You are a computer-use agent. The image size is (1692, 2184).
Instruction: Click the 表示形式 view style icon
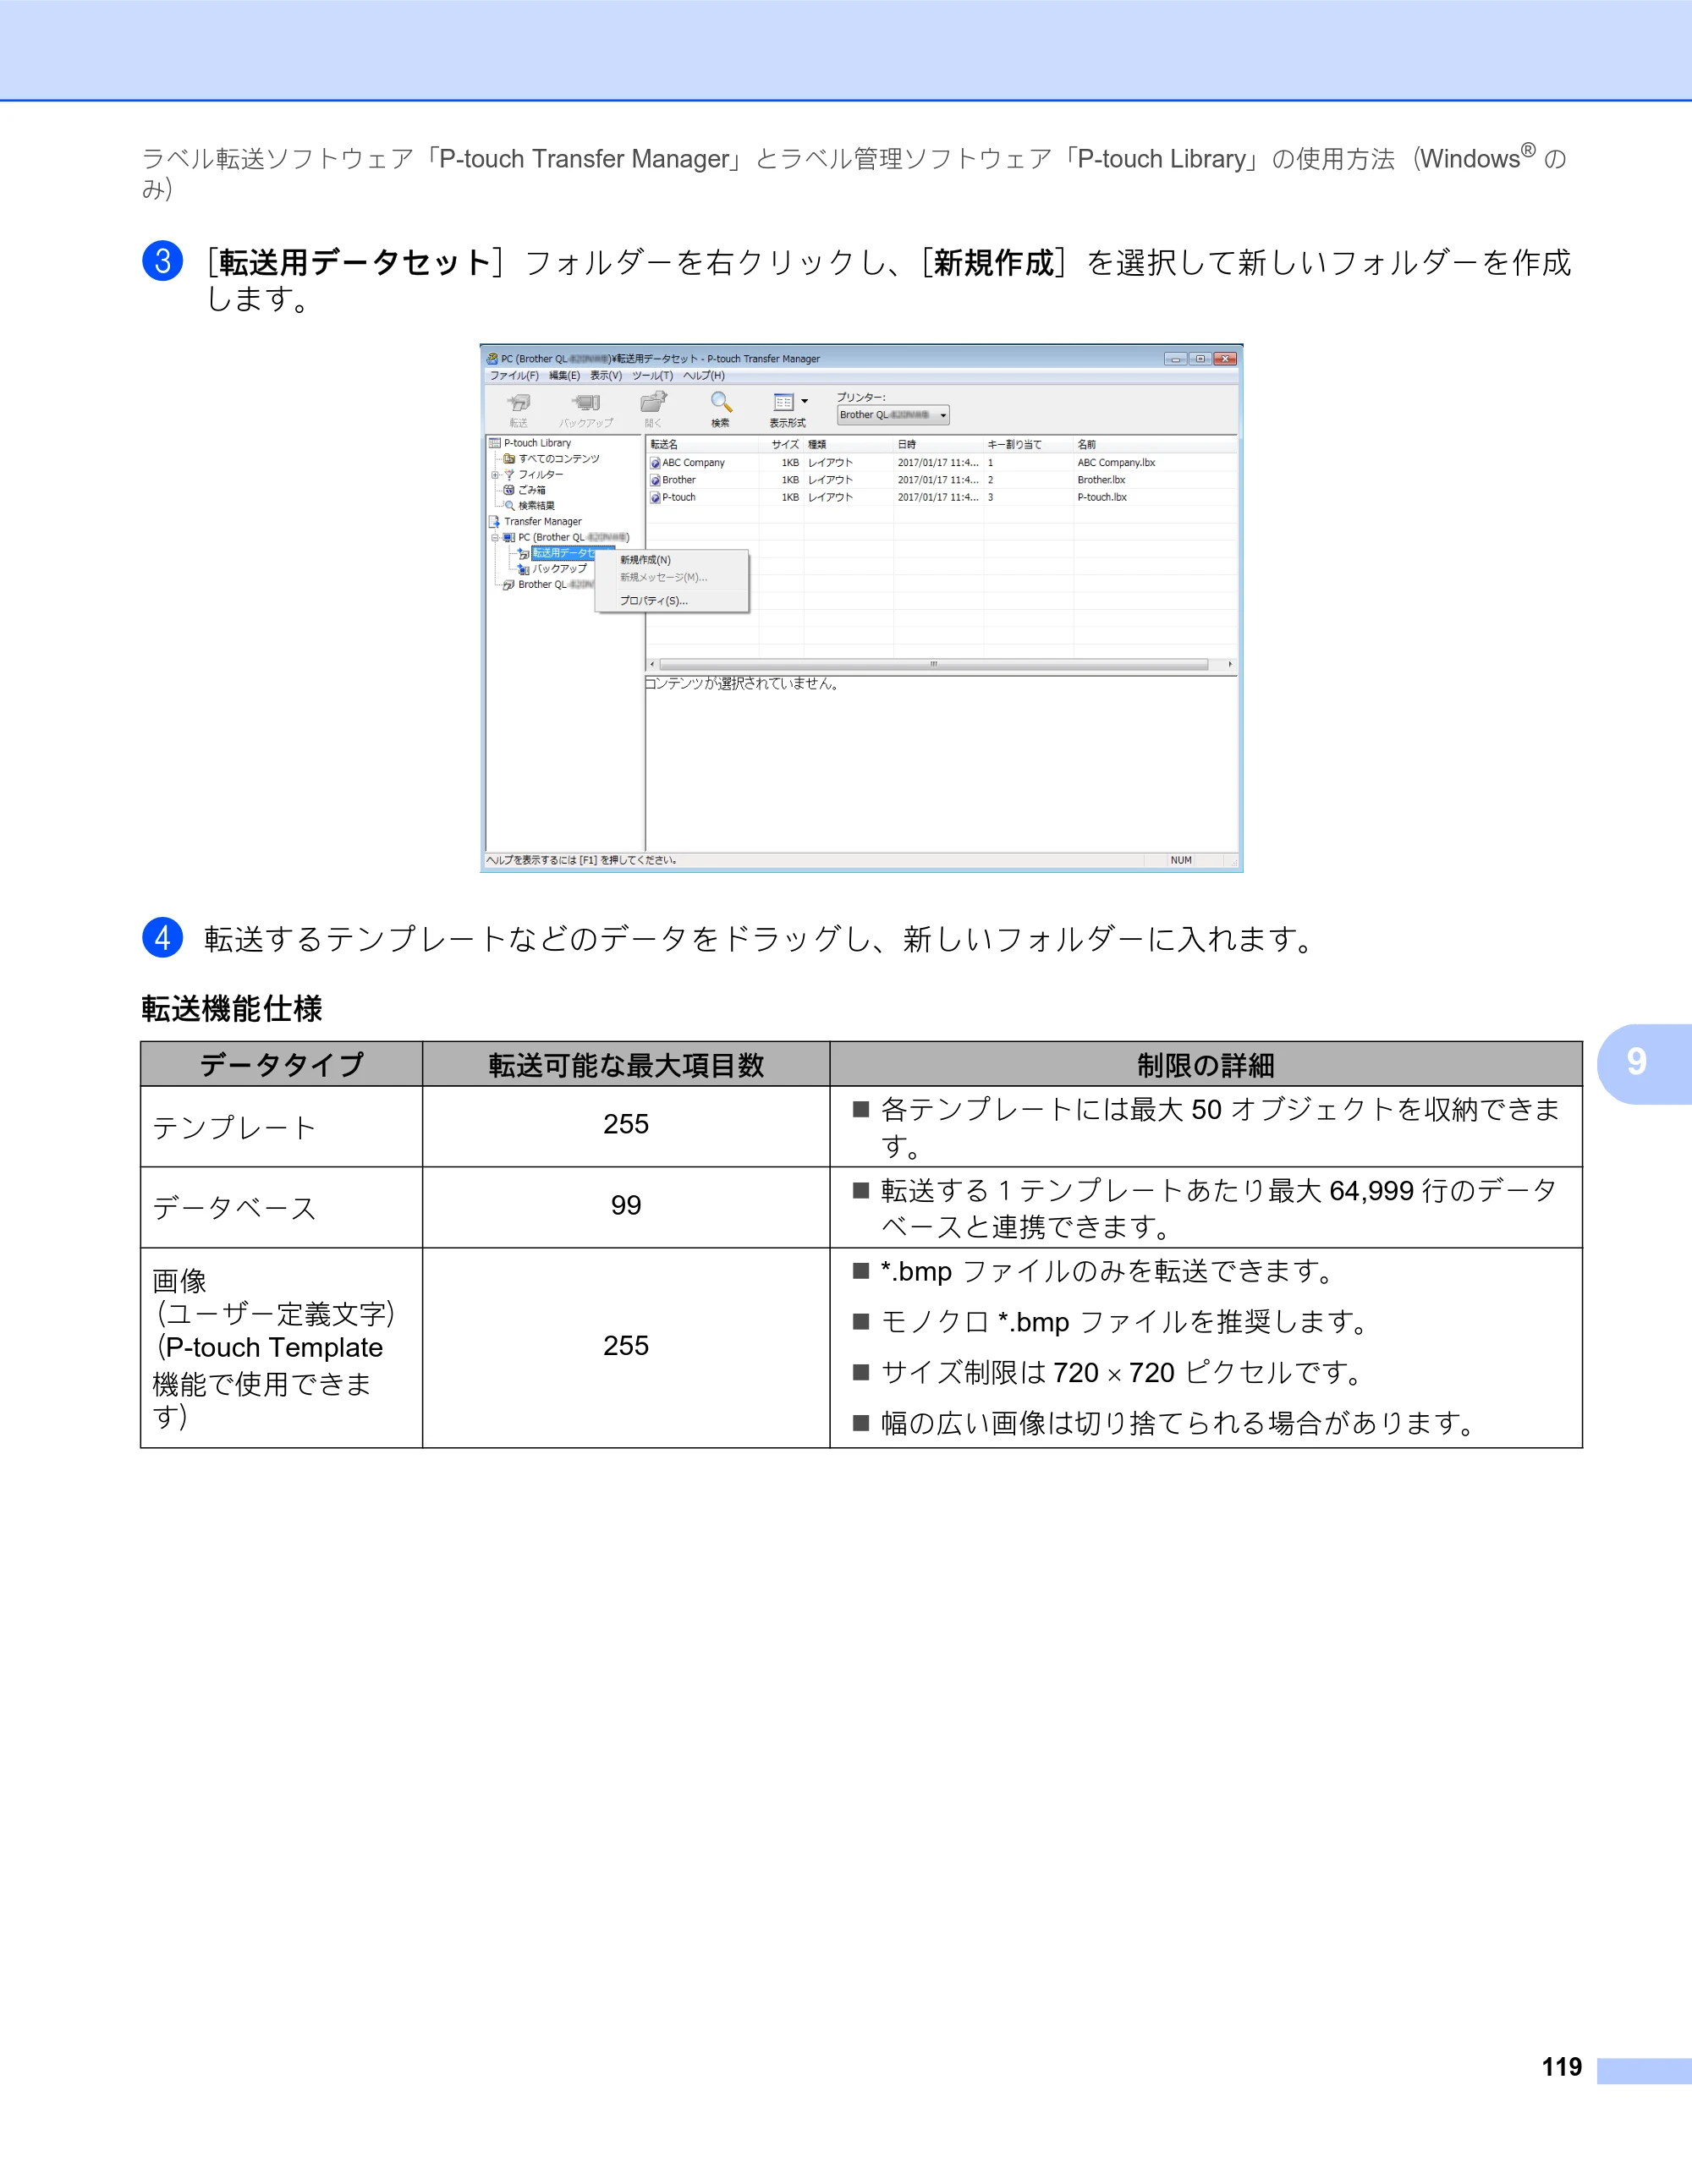coord(783,403)
